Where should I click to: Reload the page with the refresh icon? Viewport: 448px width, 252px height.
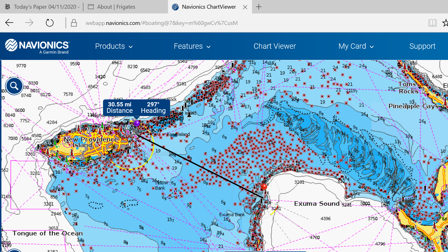pos(50,23)
